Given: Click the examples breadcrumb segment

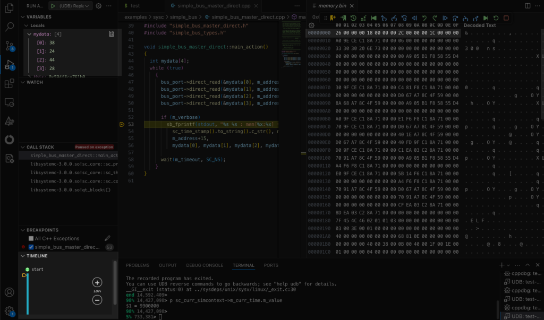Looking at the screenshot, I should [135, 16].
